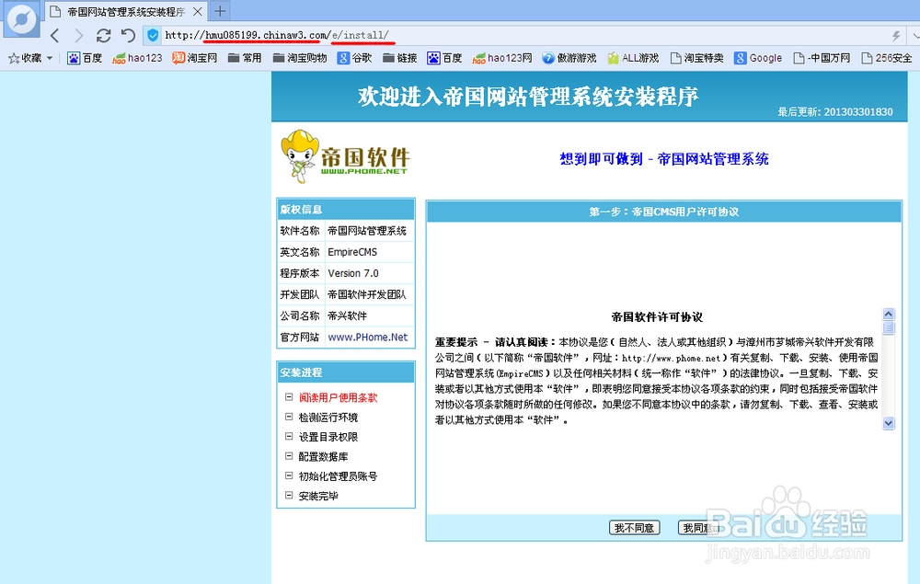Open the 淘宝特卖 bookmark

[697, 58]
